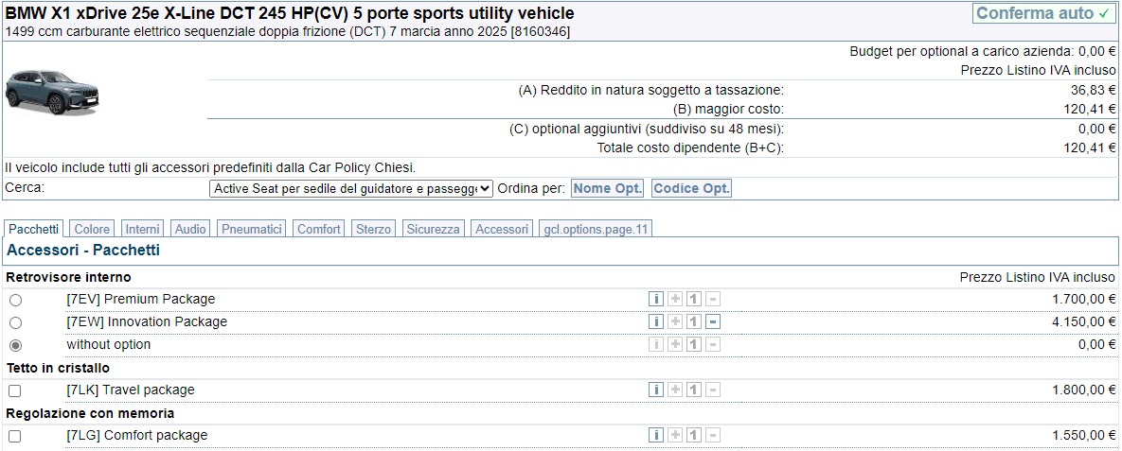The height and width of the screenshot is (451, 1122).
Task: Open info icon for Innovation Package
Action: coord(656,322)
